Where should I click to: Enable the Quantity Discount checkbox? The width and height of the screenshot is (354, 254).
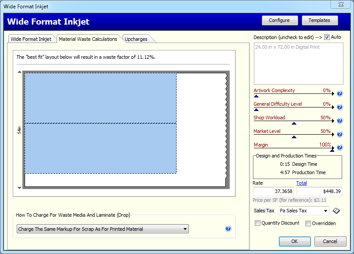[x=257, y=223]
